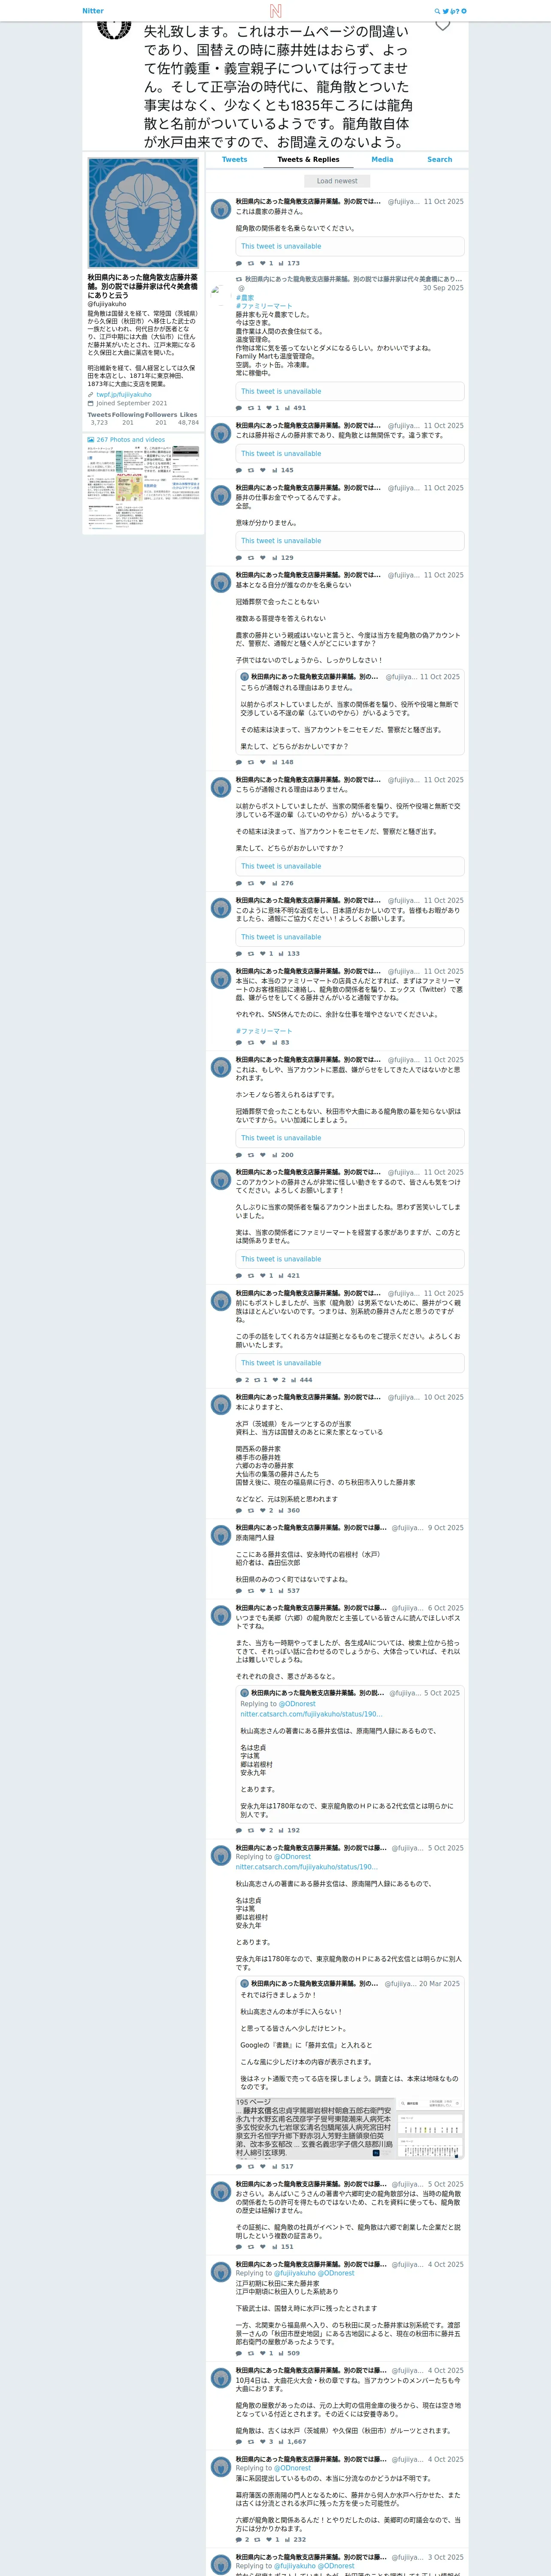Click the red Nitter logo in the navbar

[275, 11]
